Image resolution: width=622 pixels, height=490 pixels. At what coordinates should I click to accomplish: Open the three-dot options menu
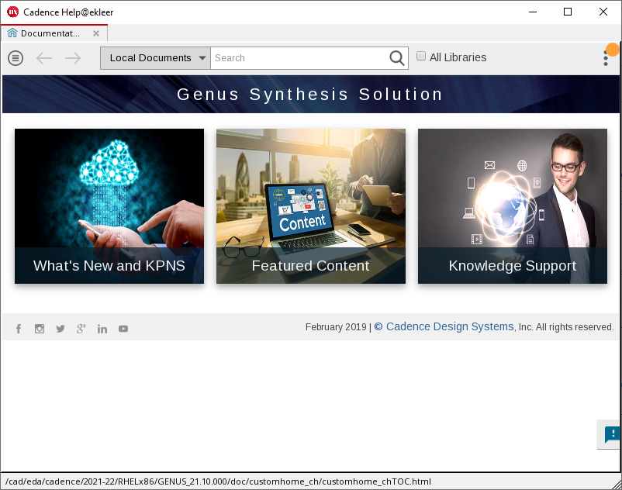[606, 58]
